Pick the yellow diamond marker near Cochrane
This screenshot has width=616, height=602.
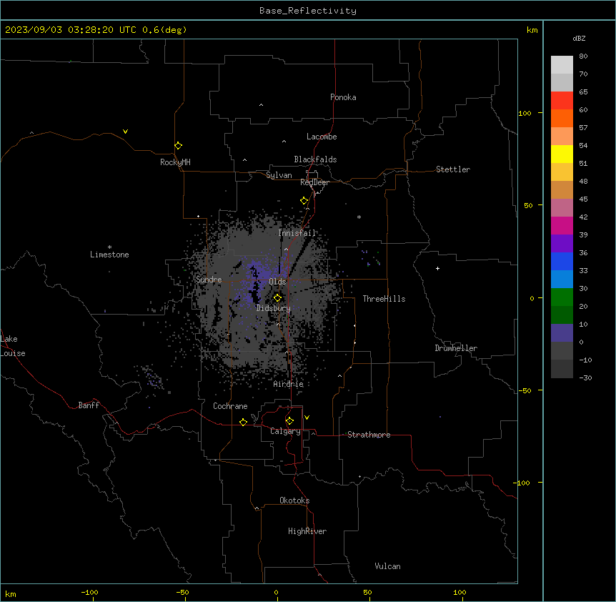pyautogui.click(x=243, y=422)
